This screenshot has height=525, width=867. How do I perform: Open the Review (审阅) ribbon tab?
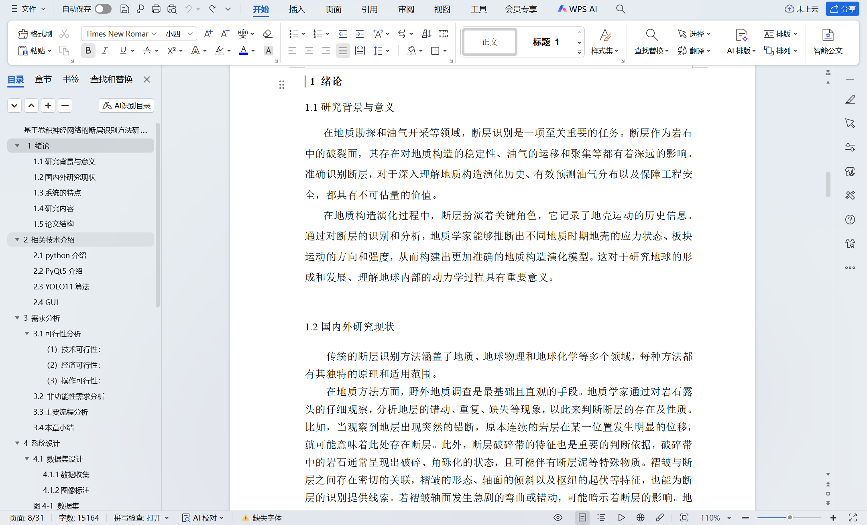406,9
